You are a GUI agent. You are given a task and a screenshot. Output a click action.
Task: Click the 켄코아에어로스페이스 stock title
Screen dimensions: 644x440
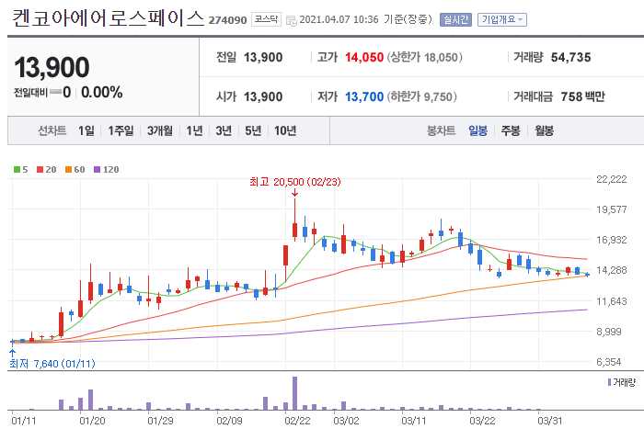108,18
